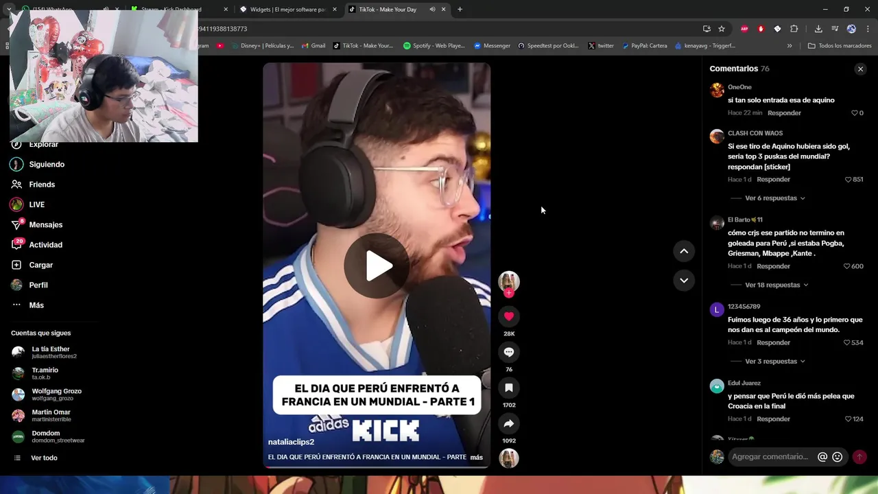Reply to the OneOne comment
Viewport: 878px width, 494px height.
[x=784, y=113]
